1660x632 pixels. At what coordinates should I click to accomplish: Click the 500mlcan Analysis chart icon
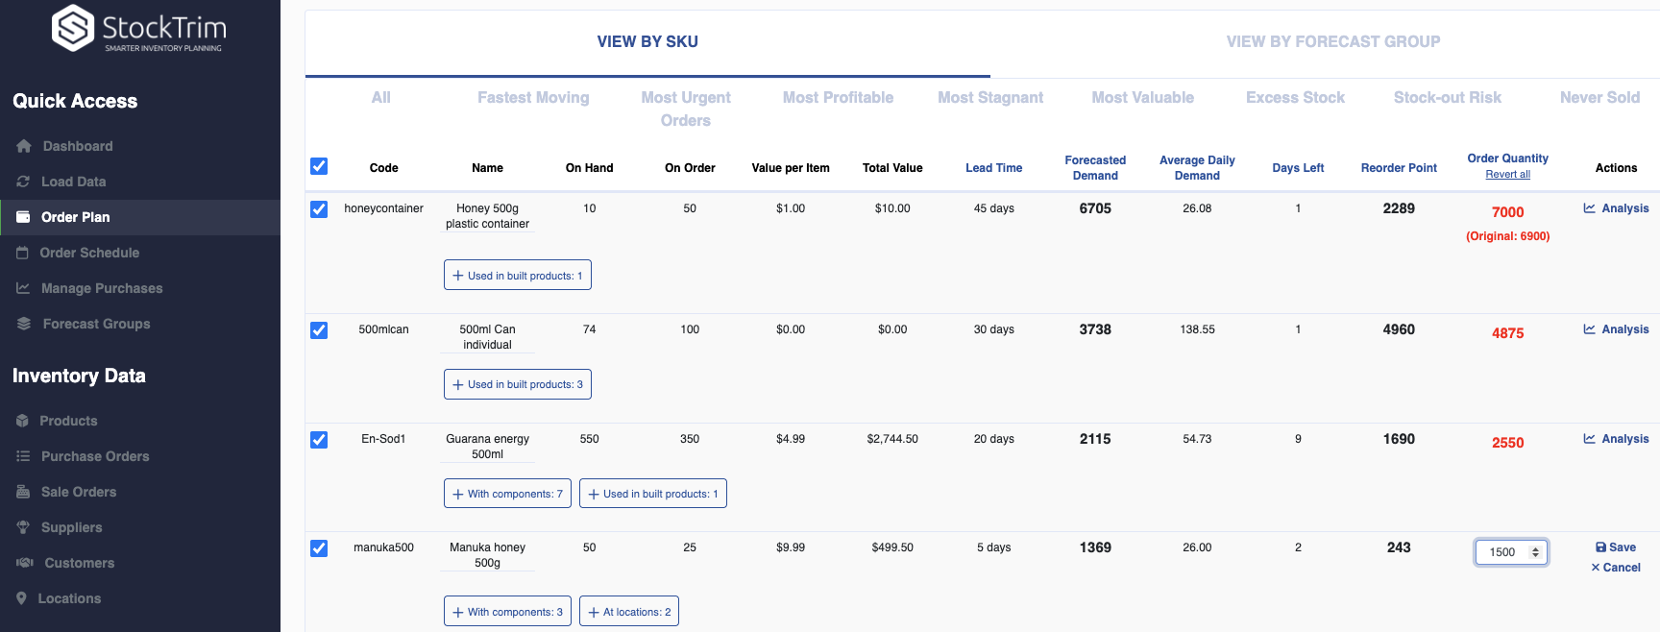tap(1590, 329)
